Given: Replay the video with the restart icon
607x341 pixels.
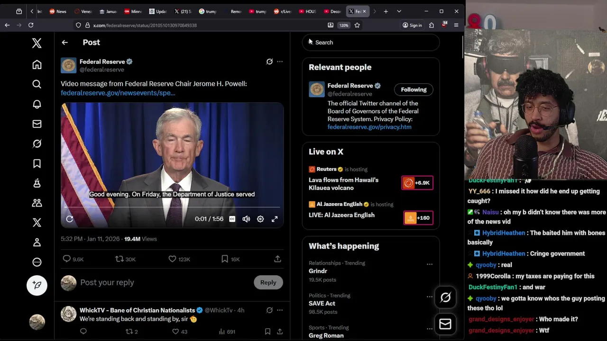Looking at the screenshot, I should pos(70,219).
